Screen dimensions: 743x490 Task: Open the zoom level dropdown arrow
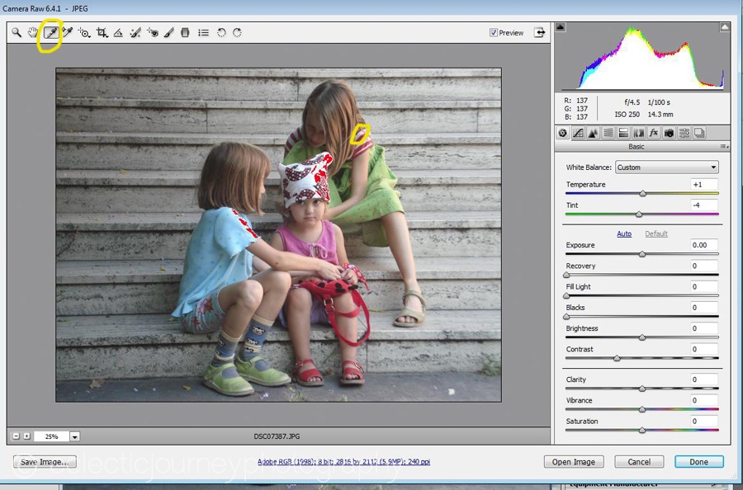point(74,436)
